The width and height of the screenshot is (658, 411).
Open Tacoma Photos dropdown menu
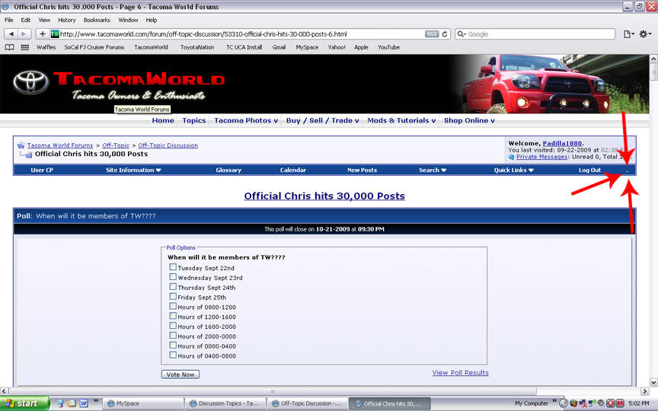(246, 120)
